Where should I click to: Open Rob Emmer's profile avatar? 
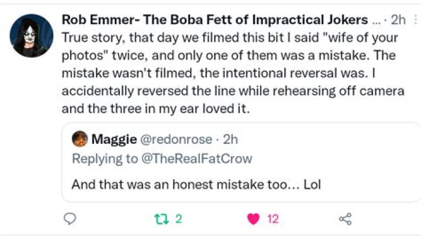(x=32, y=35)
